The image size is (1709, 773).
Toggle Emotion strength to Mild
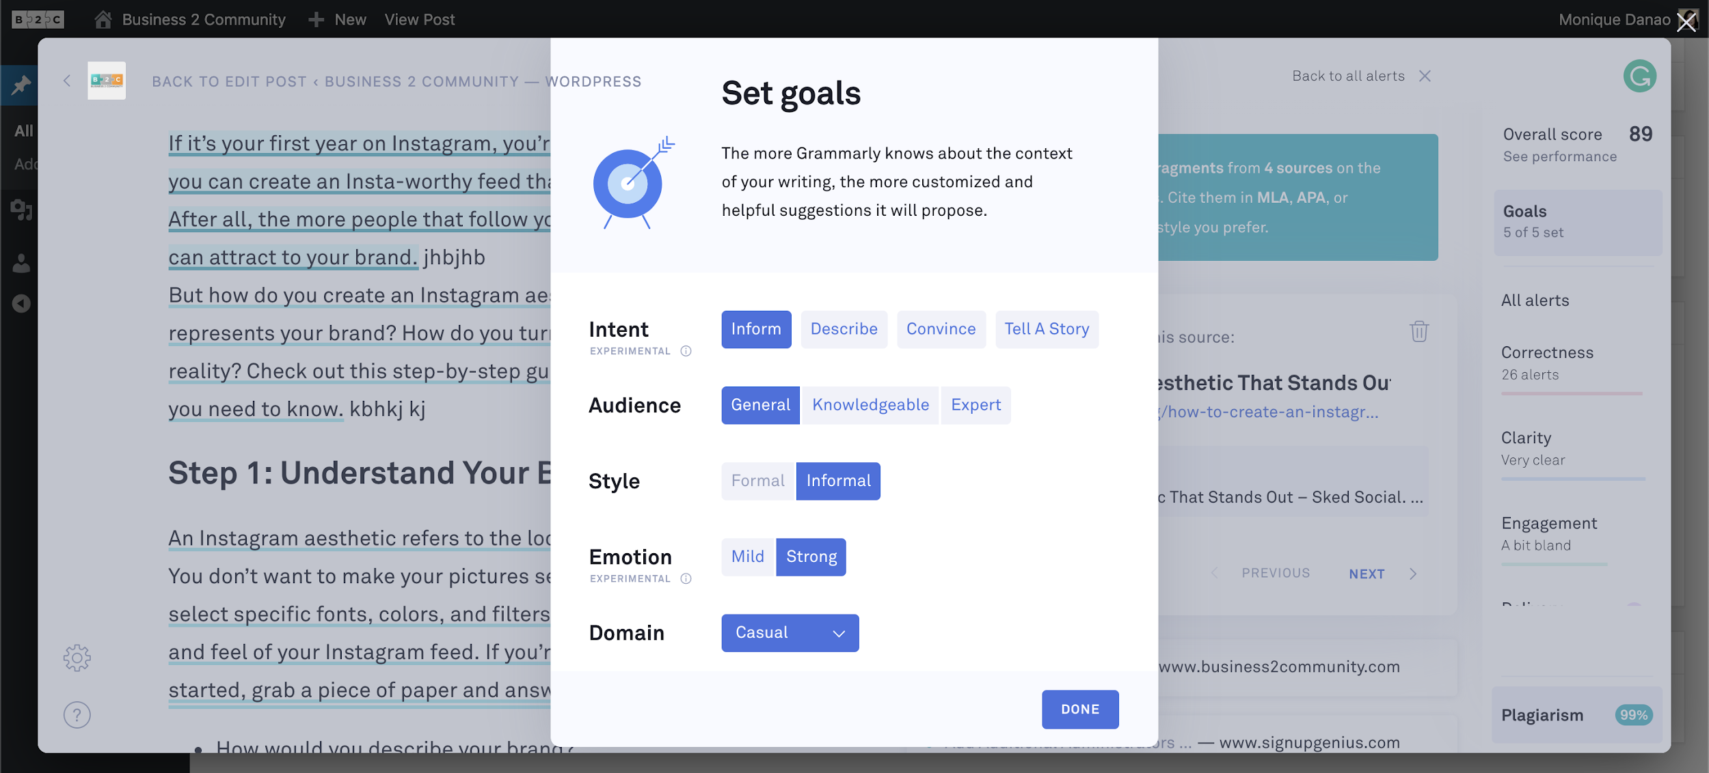point(746,557)
